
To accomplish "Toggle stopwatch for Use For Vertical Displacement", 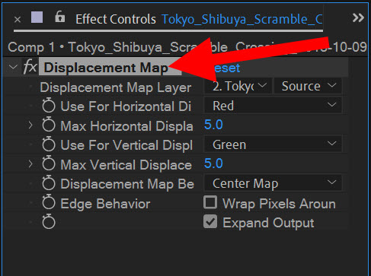I will click(x=49, y=144).
